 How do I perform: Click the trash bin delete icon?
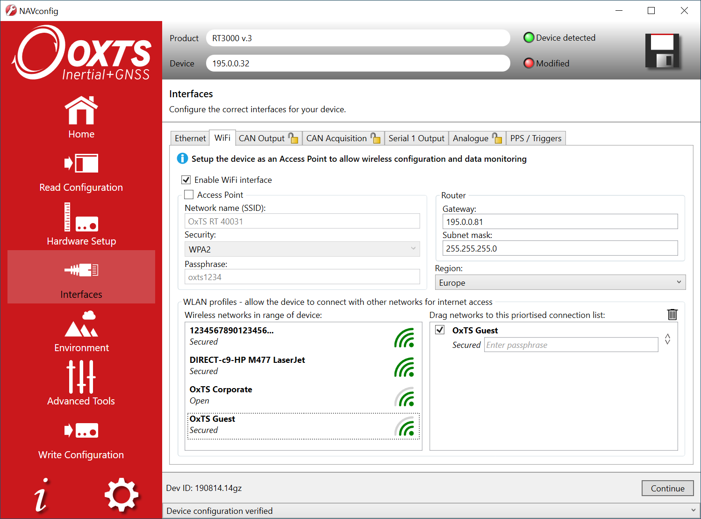tap(672, 314)
